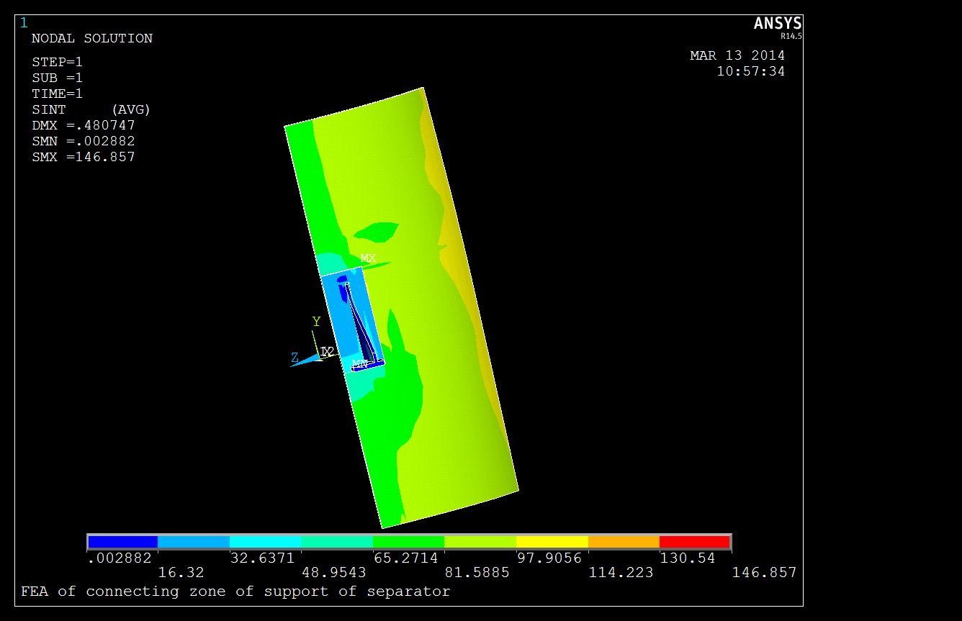This screenshot has height=621, width=962.
Task: Click the .002882 legend minimum value
Action: pos(120,558)
